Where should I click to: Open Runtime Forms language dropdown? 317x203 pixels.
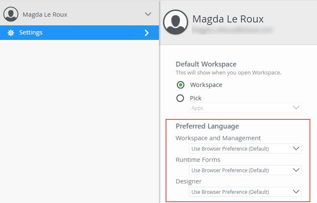[245, 170]
